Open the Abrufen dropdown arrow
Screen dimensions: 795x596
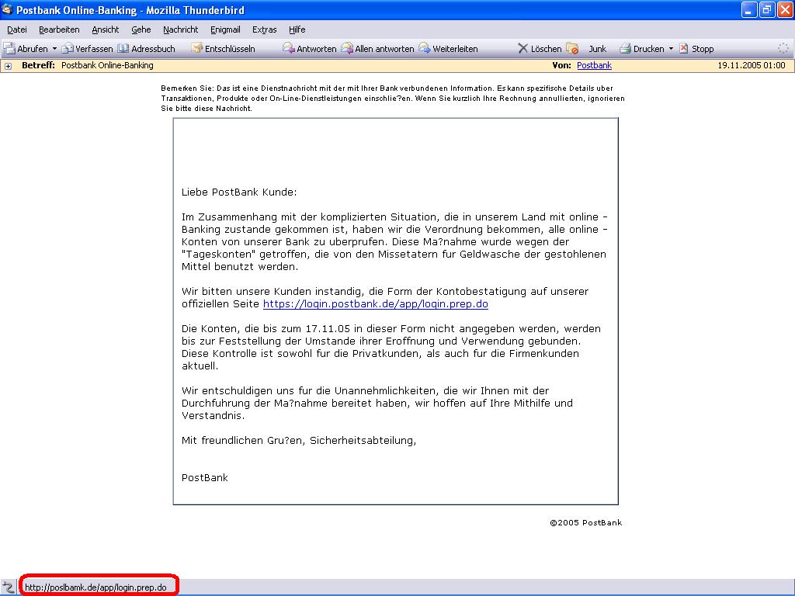[54, 49]
